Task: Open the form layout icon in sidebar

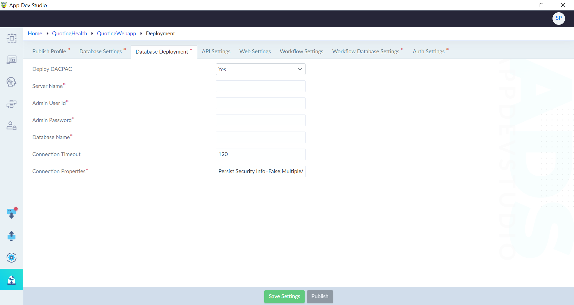Action: tap(12, 60)
